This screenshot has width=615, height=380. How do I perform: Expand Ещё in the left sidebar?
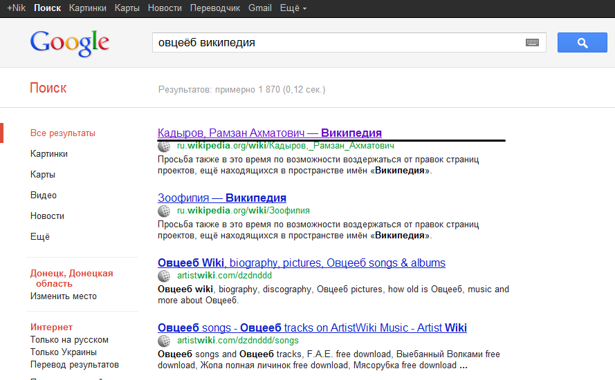40,236
